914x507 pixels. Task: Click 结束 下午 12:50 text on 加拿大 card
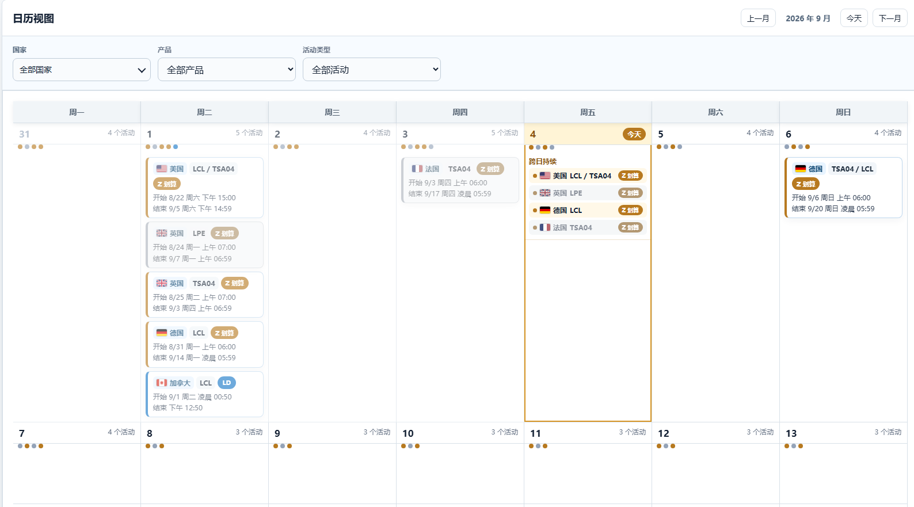[x=177, y=408]
